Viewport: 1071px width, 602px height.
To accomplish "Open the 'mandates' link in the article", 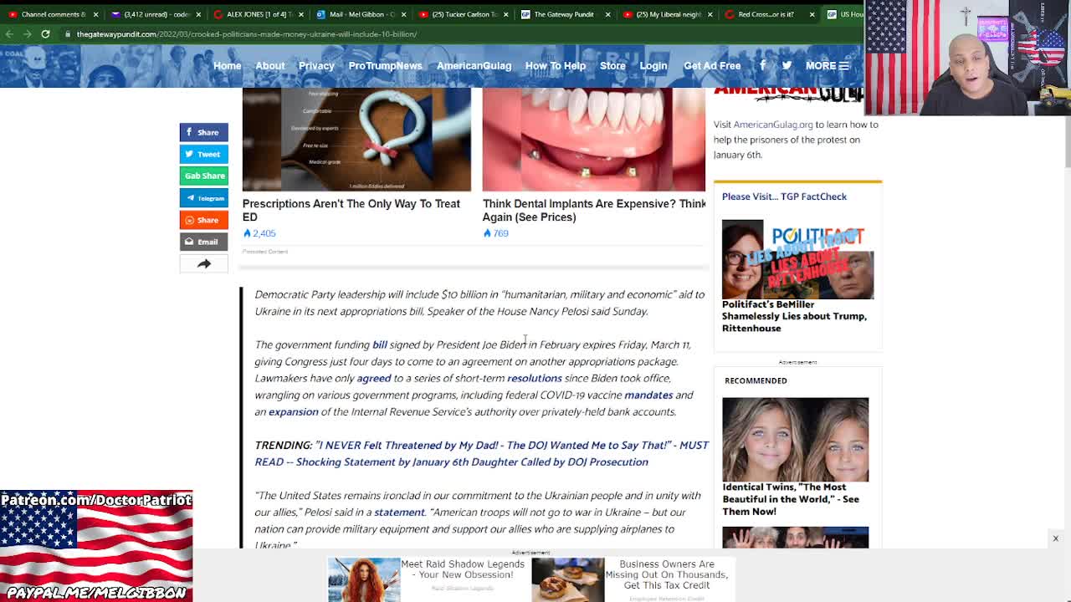I will click(x=648, y=395).
